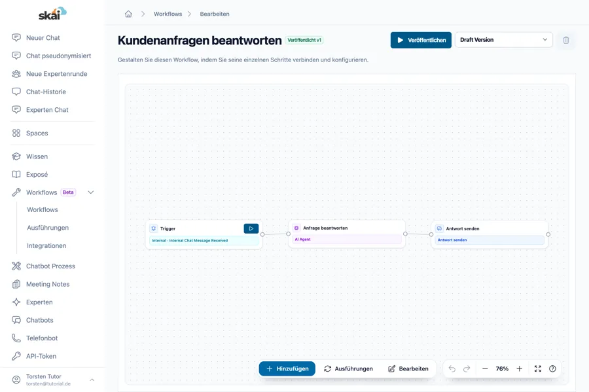
Task: Open Ausführungen from canvas toolbar
Action: (x=348, y=368)
